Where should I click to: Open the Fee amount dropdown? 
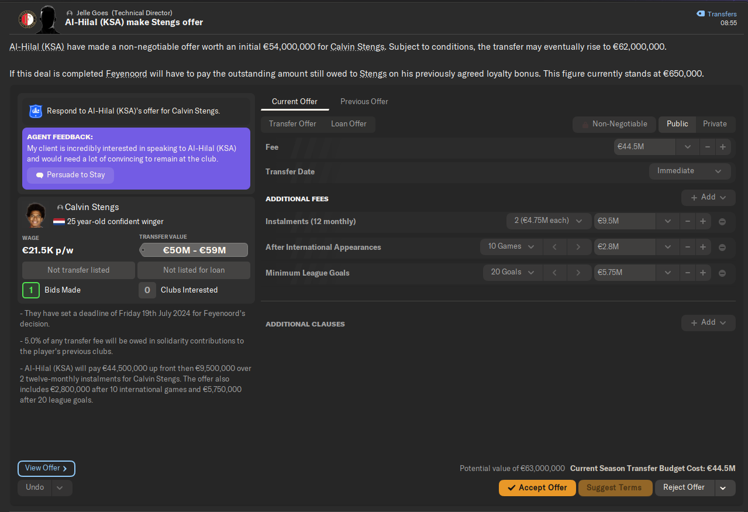pos(688,147)
